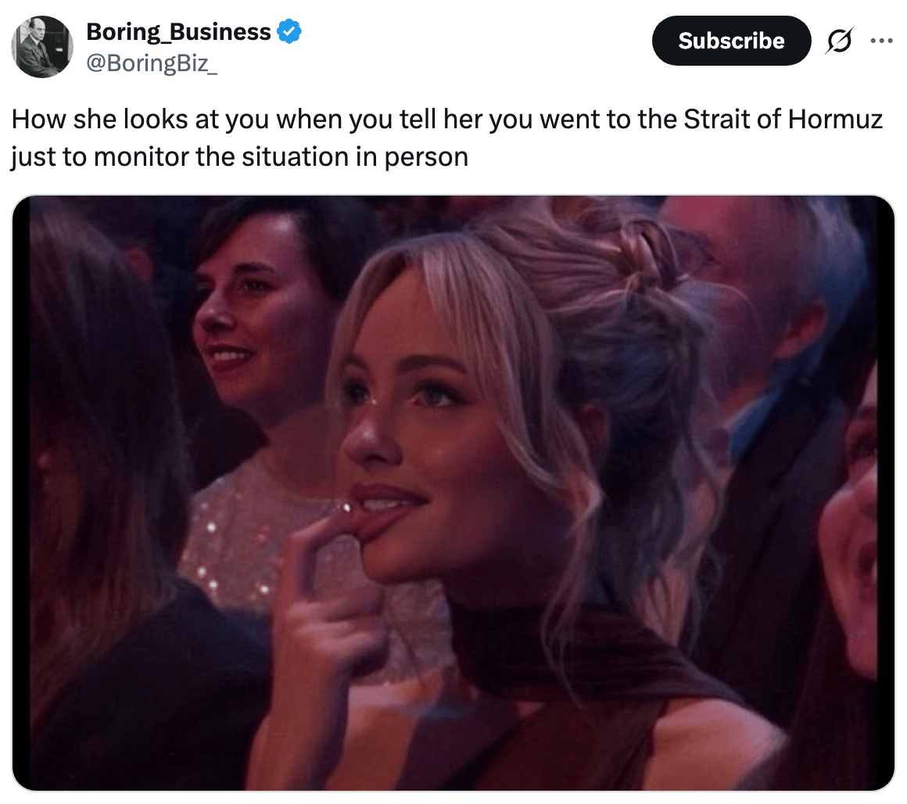
Task: Click the tweet text mentioning Strait of Hormuz
Action: click(x=446, y=138)
